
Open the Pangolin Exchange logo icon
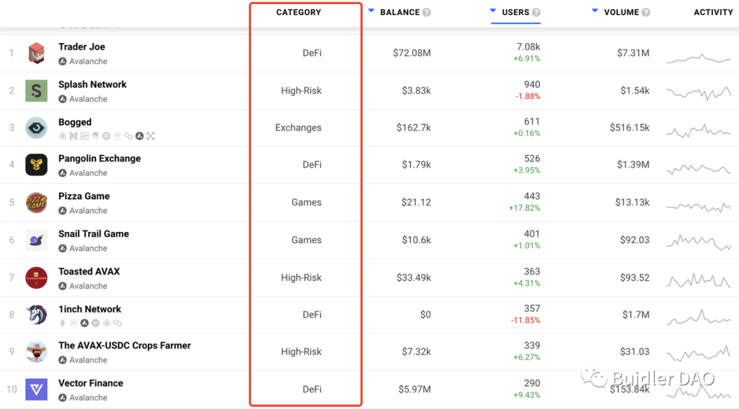pos(36,165)
